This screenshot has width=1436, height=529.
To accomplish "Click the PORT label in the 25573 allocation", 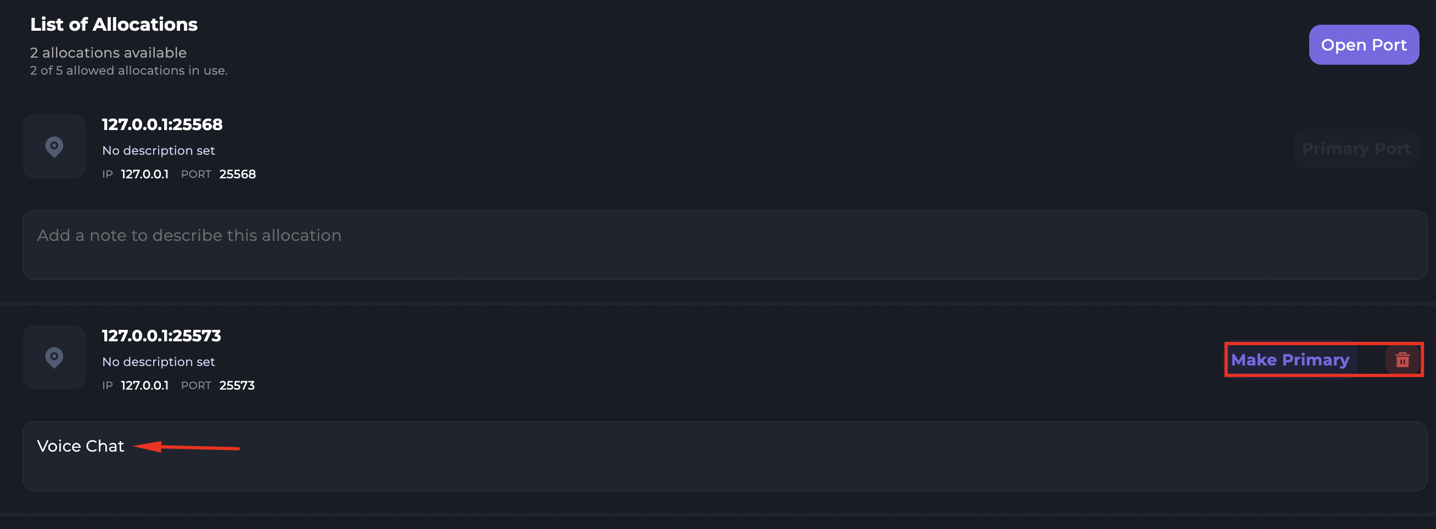I will (x=195, y=385).
